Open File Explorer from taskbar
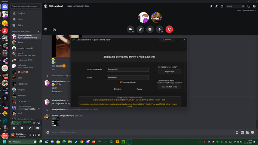The width and height of the screenshot is (258, 145). pos(70,142)
